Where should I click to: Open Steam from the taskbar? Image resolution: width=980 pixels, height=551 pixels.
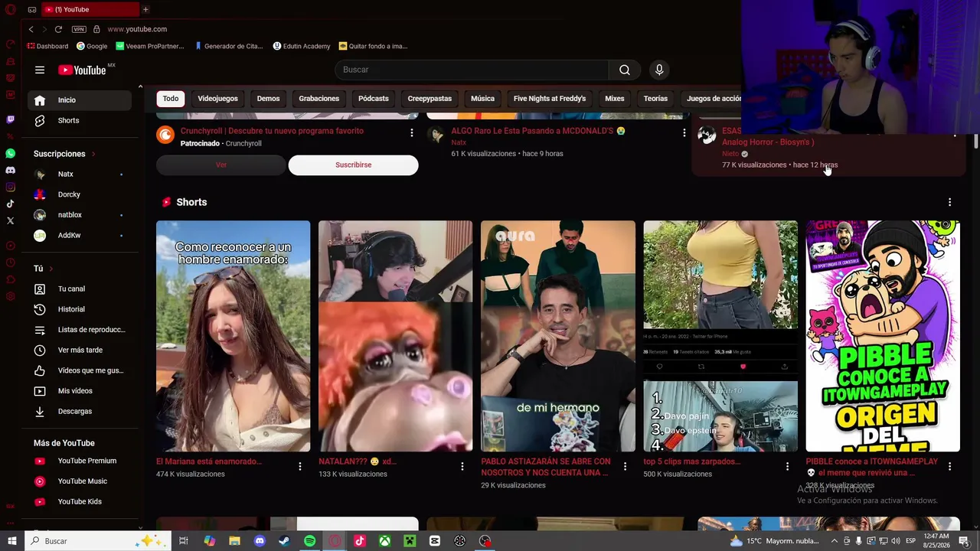click(284, 541)
